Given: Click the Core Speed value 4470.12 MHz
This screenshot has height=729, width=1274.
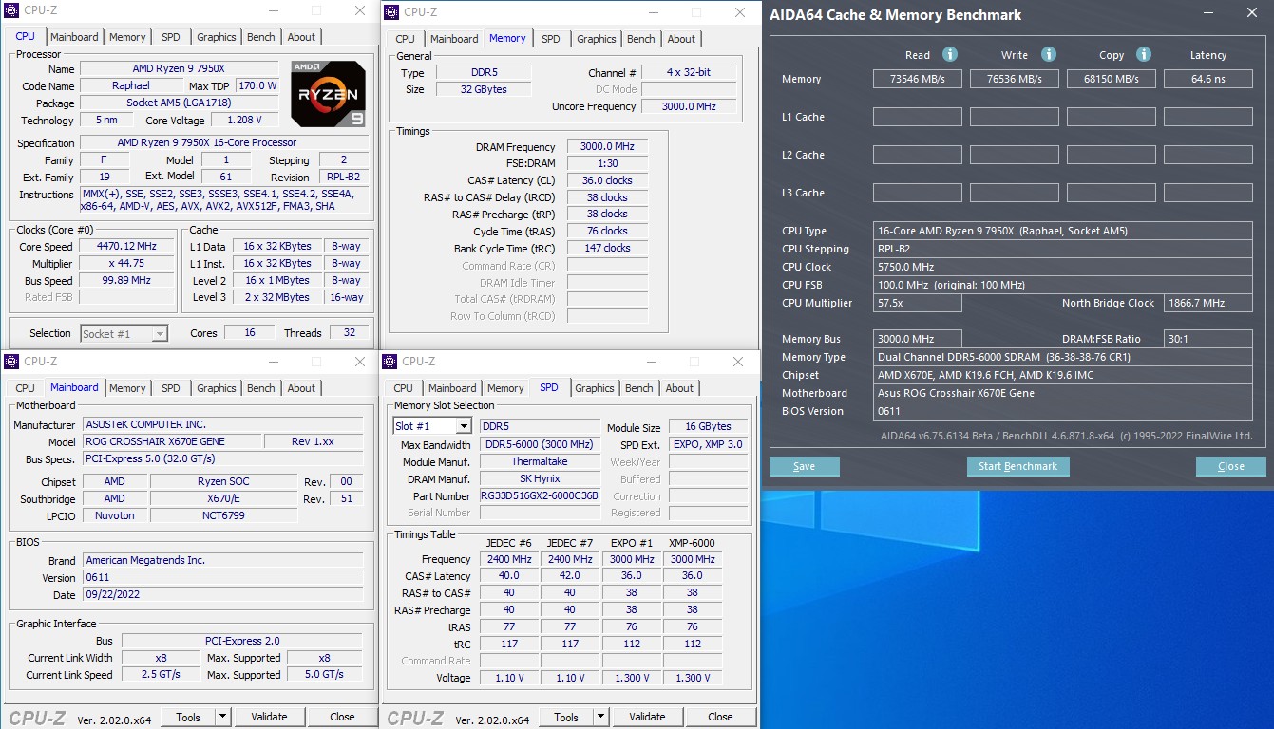Looking at the screenshot, I should (x=128, y=246).
